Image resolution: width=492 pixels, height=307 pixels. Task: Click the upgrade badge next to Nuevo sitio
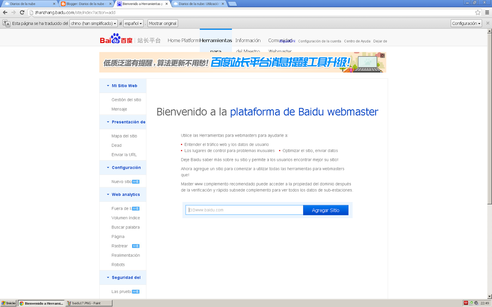(x=136, y=182)
